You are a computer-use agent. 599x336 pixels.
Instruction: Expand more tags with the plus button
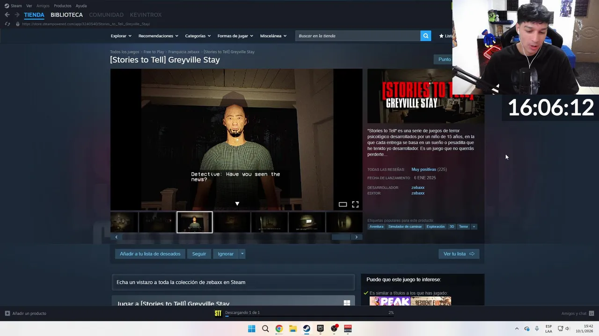point(474,227)
